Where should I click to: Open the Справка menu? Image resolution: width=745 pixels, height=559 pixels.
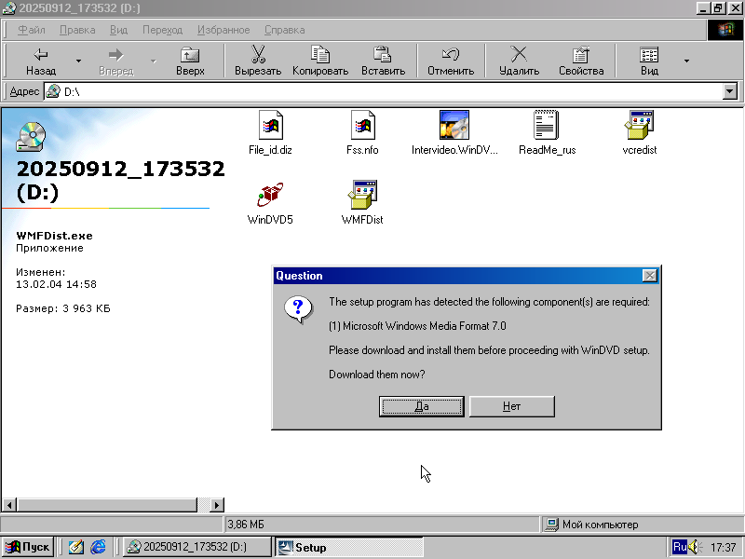pyautogui.click(x=285, y=30)
